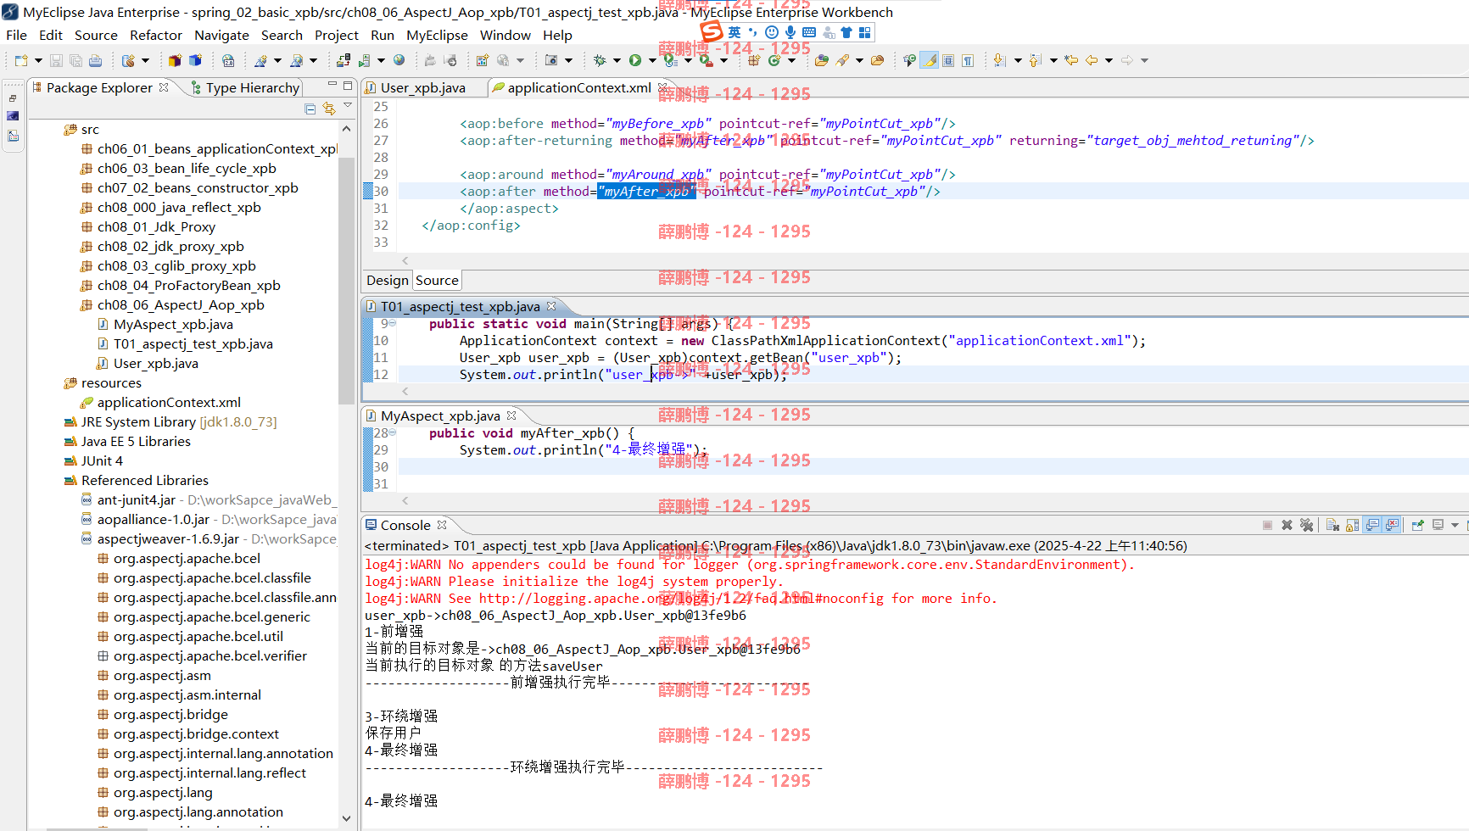Click the capture camera toolbar icon
Image resolution: width=1469 pixels, height=831 pixels.
tap(551, 60)
